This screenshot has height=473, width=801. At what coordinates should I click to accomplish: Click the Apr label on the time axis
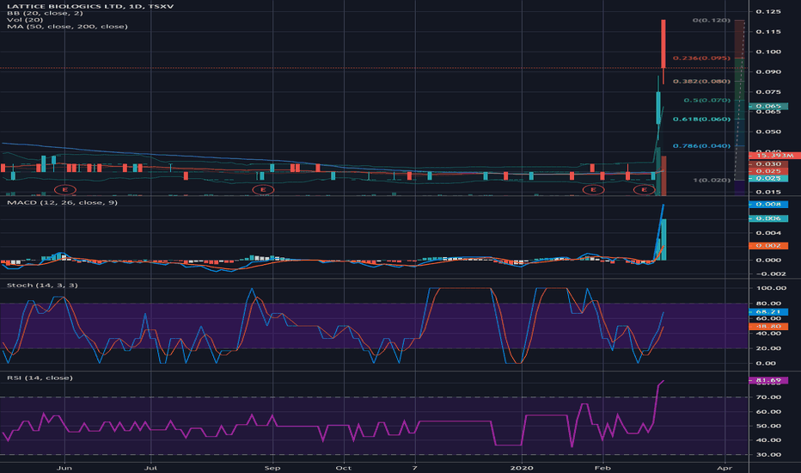click(x=725, y=468)
